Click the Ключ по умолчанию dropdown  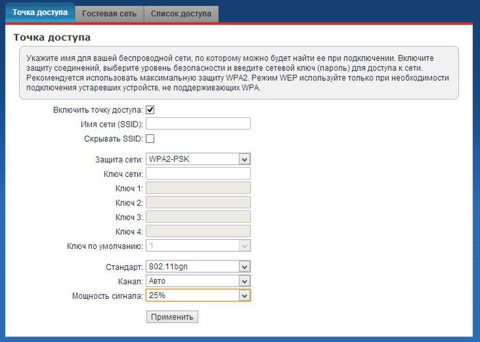[x=198, y=246]
